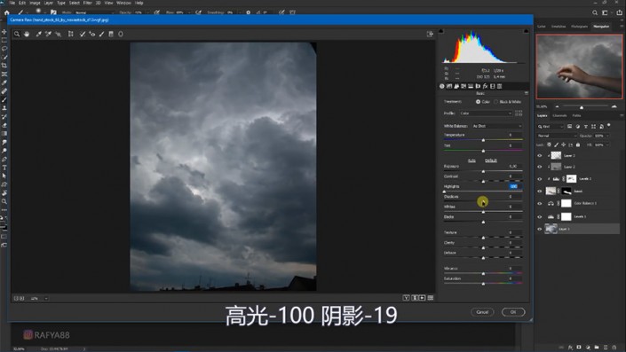This screenshot has width=626, height=352.
Task: Select the Photoshop Crop tool
Action: [4, 66]
